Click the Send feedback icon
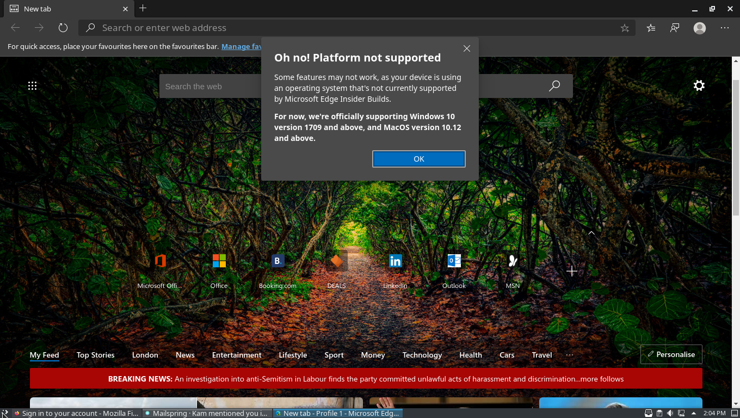Screen dimensions: 740x418 675,27
